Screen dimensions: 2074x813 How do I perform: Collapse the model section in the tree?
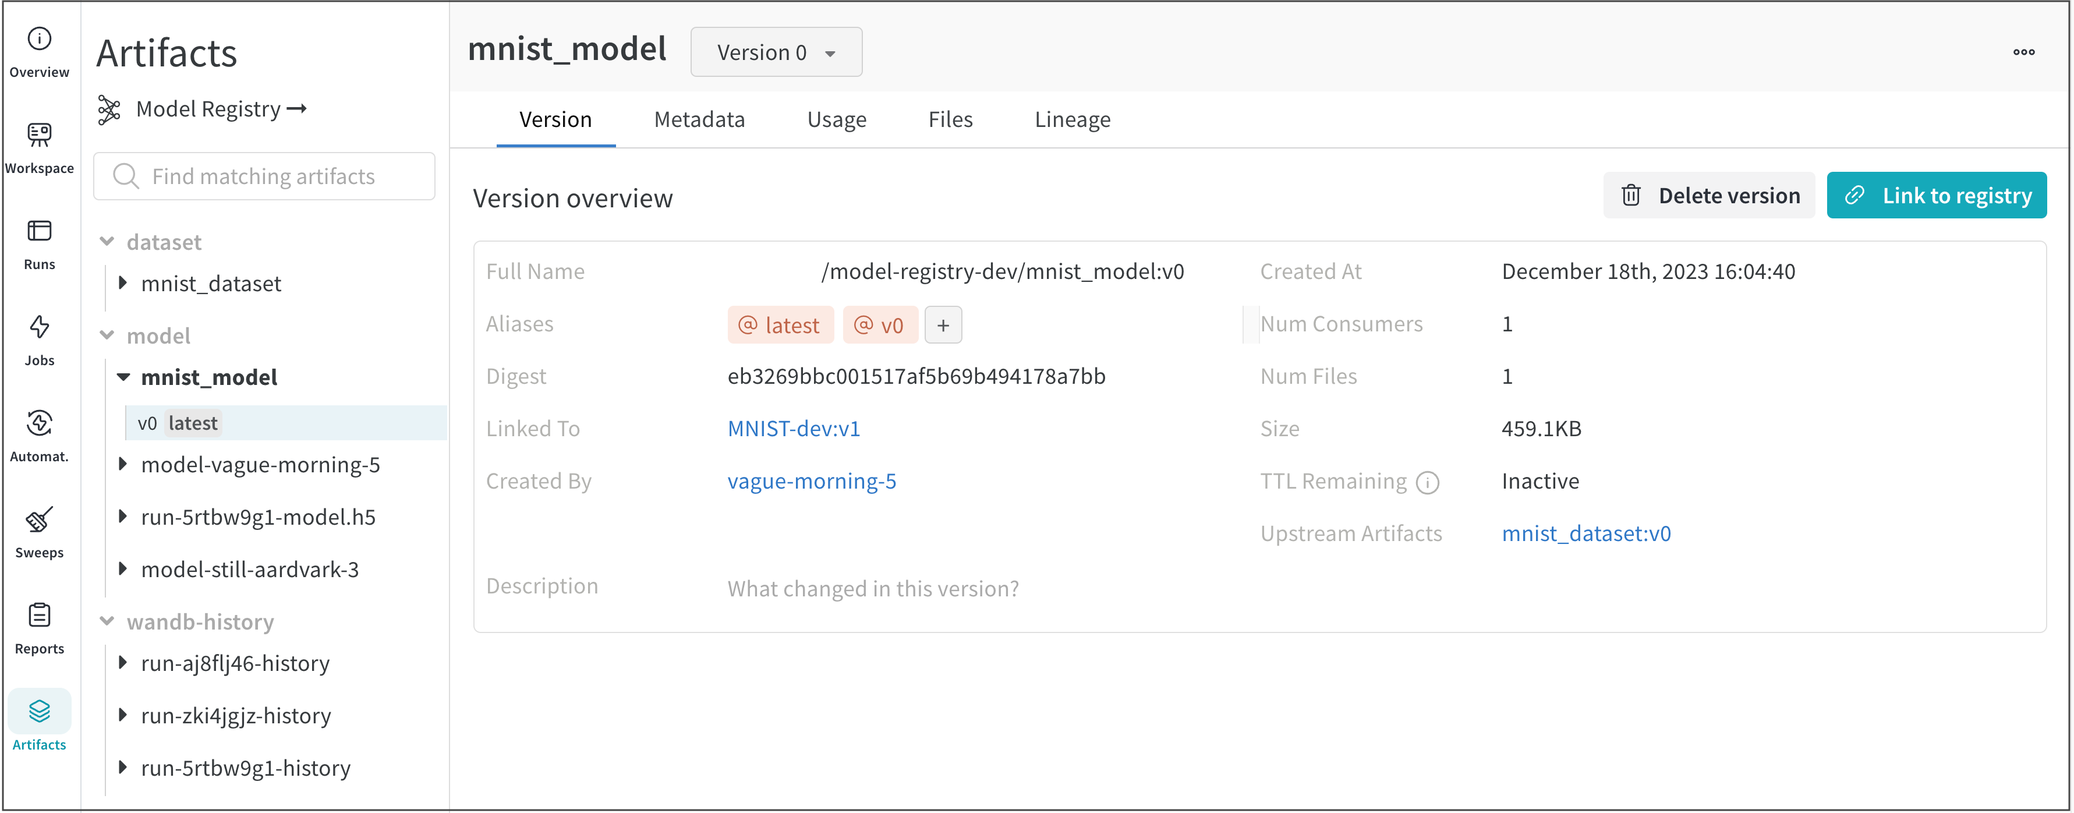click(108, 335)
